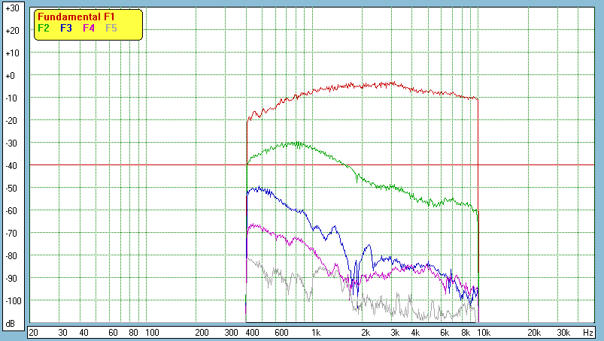The height and width of the screenshot is (341, 604).
Task: Click the +0 label on the dB axis
Action: coord(11,76)
